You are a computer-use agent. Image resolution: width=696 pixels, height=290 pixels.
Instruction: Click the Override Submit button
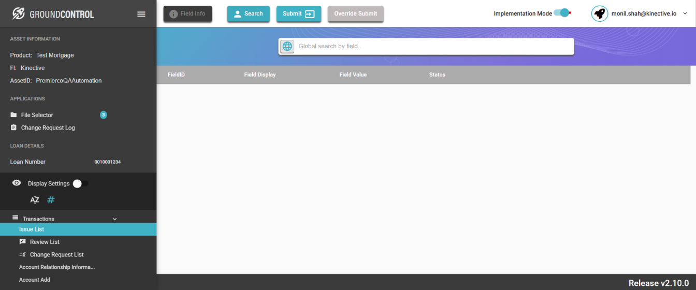pyautogui.click(x=355, y=14)
